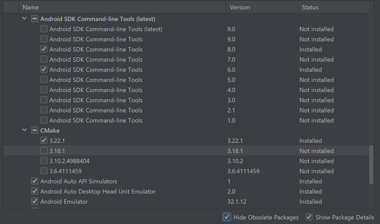Check Command-line Tools version 7.0
This screenshot has height=224, width=380.
44,59
